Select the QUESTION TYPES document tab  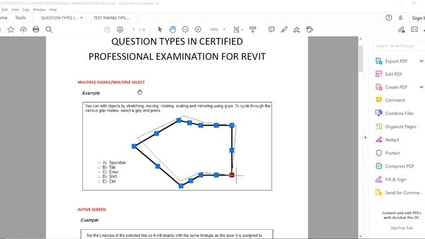click(x=59, y=18)
